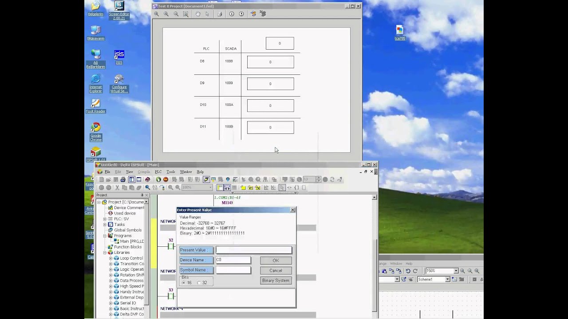
Task: Expand the Data Process library node
Action: 111,280
